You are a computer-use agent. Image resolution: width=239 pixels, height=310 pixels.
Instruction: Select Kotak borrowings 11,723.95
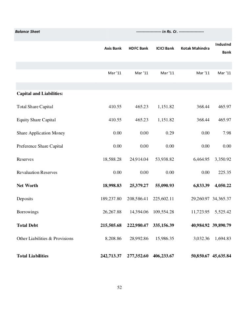(200, 212)
